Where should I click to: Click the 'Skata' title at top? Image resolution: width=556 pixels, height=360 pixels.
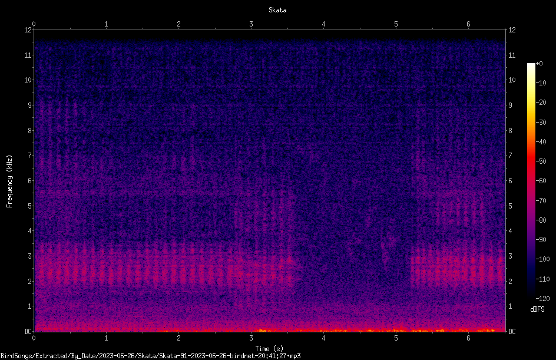click(x=277, y=10)
